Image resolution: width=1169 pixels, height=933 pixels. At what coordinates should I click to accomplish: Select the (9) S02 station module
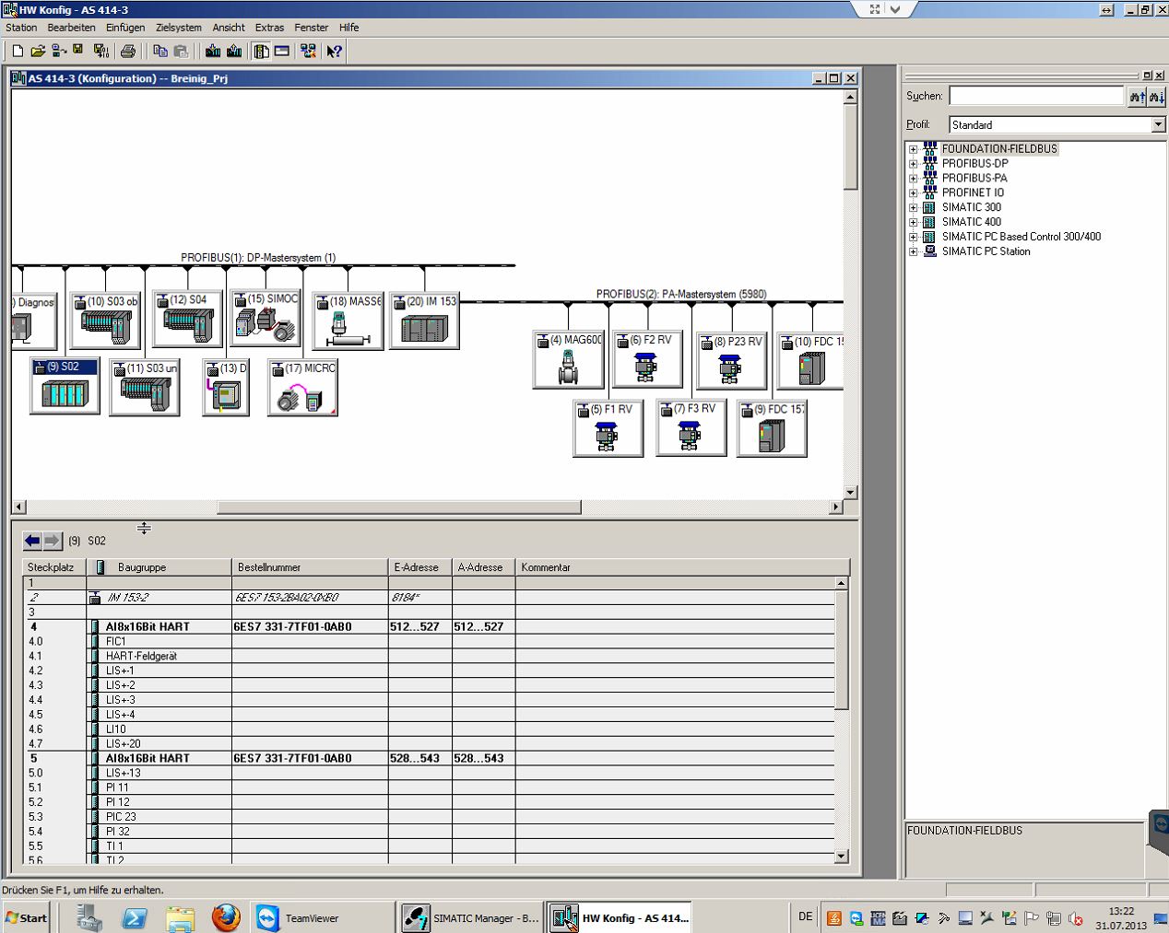coord(65,386)
